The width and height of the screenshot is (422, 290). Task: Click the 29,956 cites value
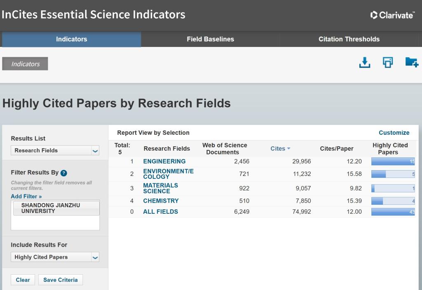[x=301, y=161]
